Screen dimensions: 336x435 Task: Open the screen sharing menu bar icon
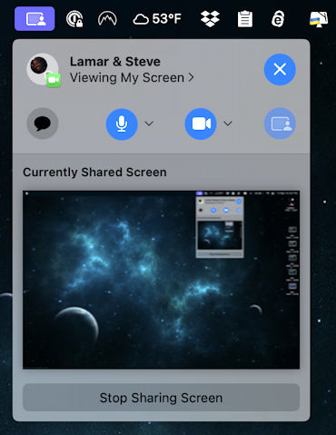coord(35,19)
